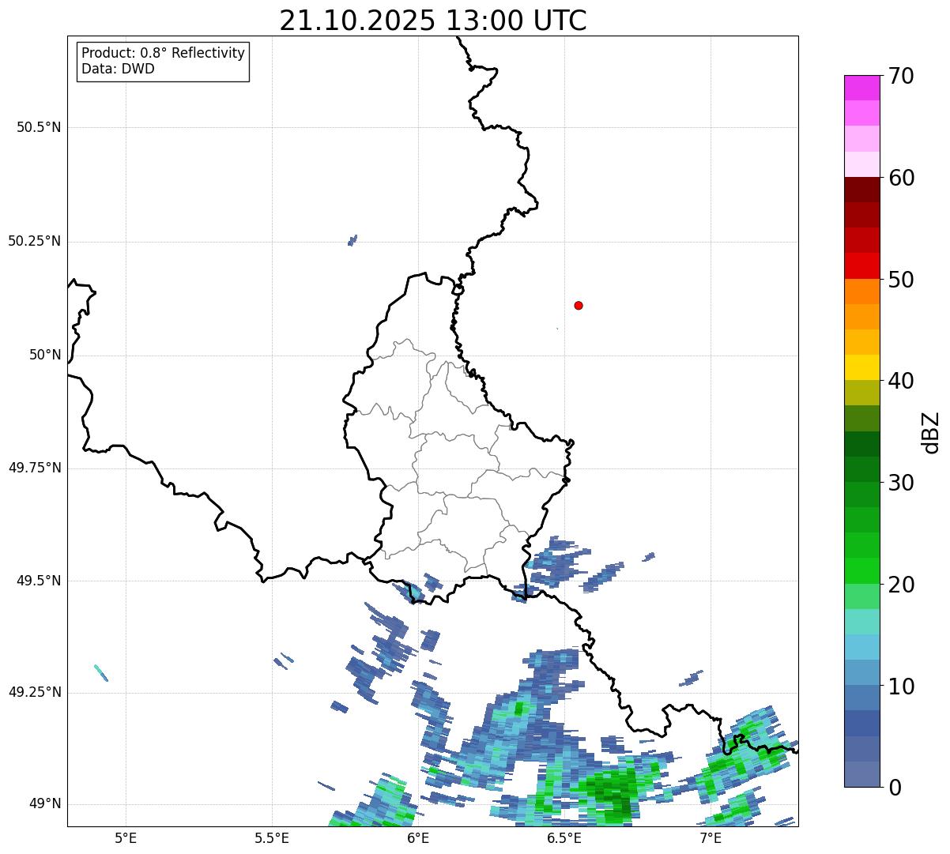Click the 6°E longitude label
The height and width of the screenshot is (854, 950).
pos(418,837)
